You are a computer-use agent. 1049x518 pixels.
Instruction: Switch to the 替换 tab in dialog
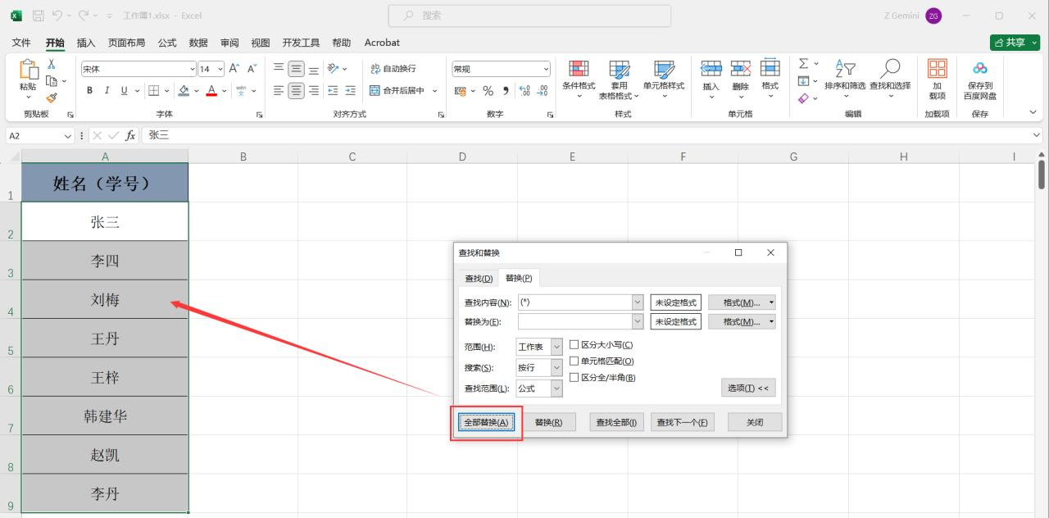(x=519, y=279)
